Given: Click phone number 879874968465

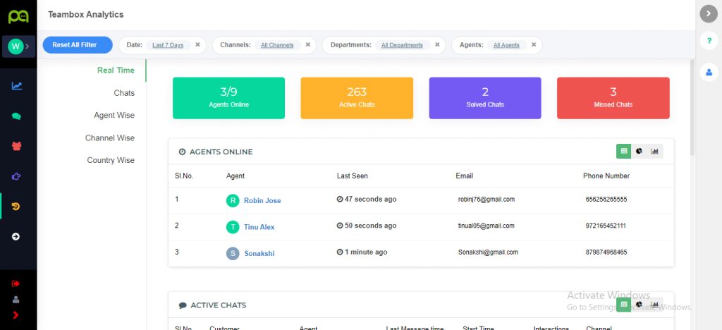Looking at the screenshot, I should click(x=606, y=252).
